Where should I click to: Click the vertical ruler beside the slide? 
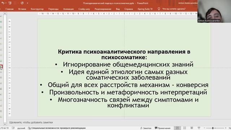point(10,68)
